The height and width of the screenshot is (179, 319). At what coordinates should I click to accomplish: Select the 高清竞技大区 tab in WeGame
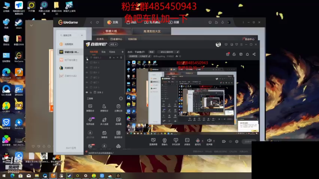tap(152, 31)
